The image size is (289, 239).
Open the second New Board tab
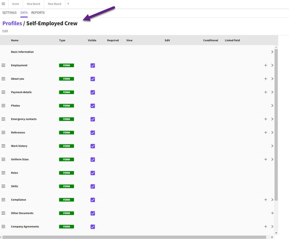point(54,4)
